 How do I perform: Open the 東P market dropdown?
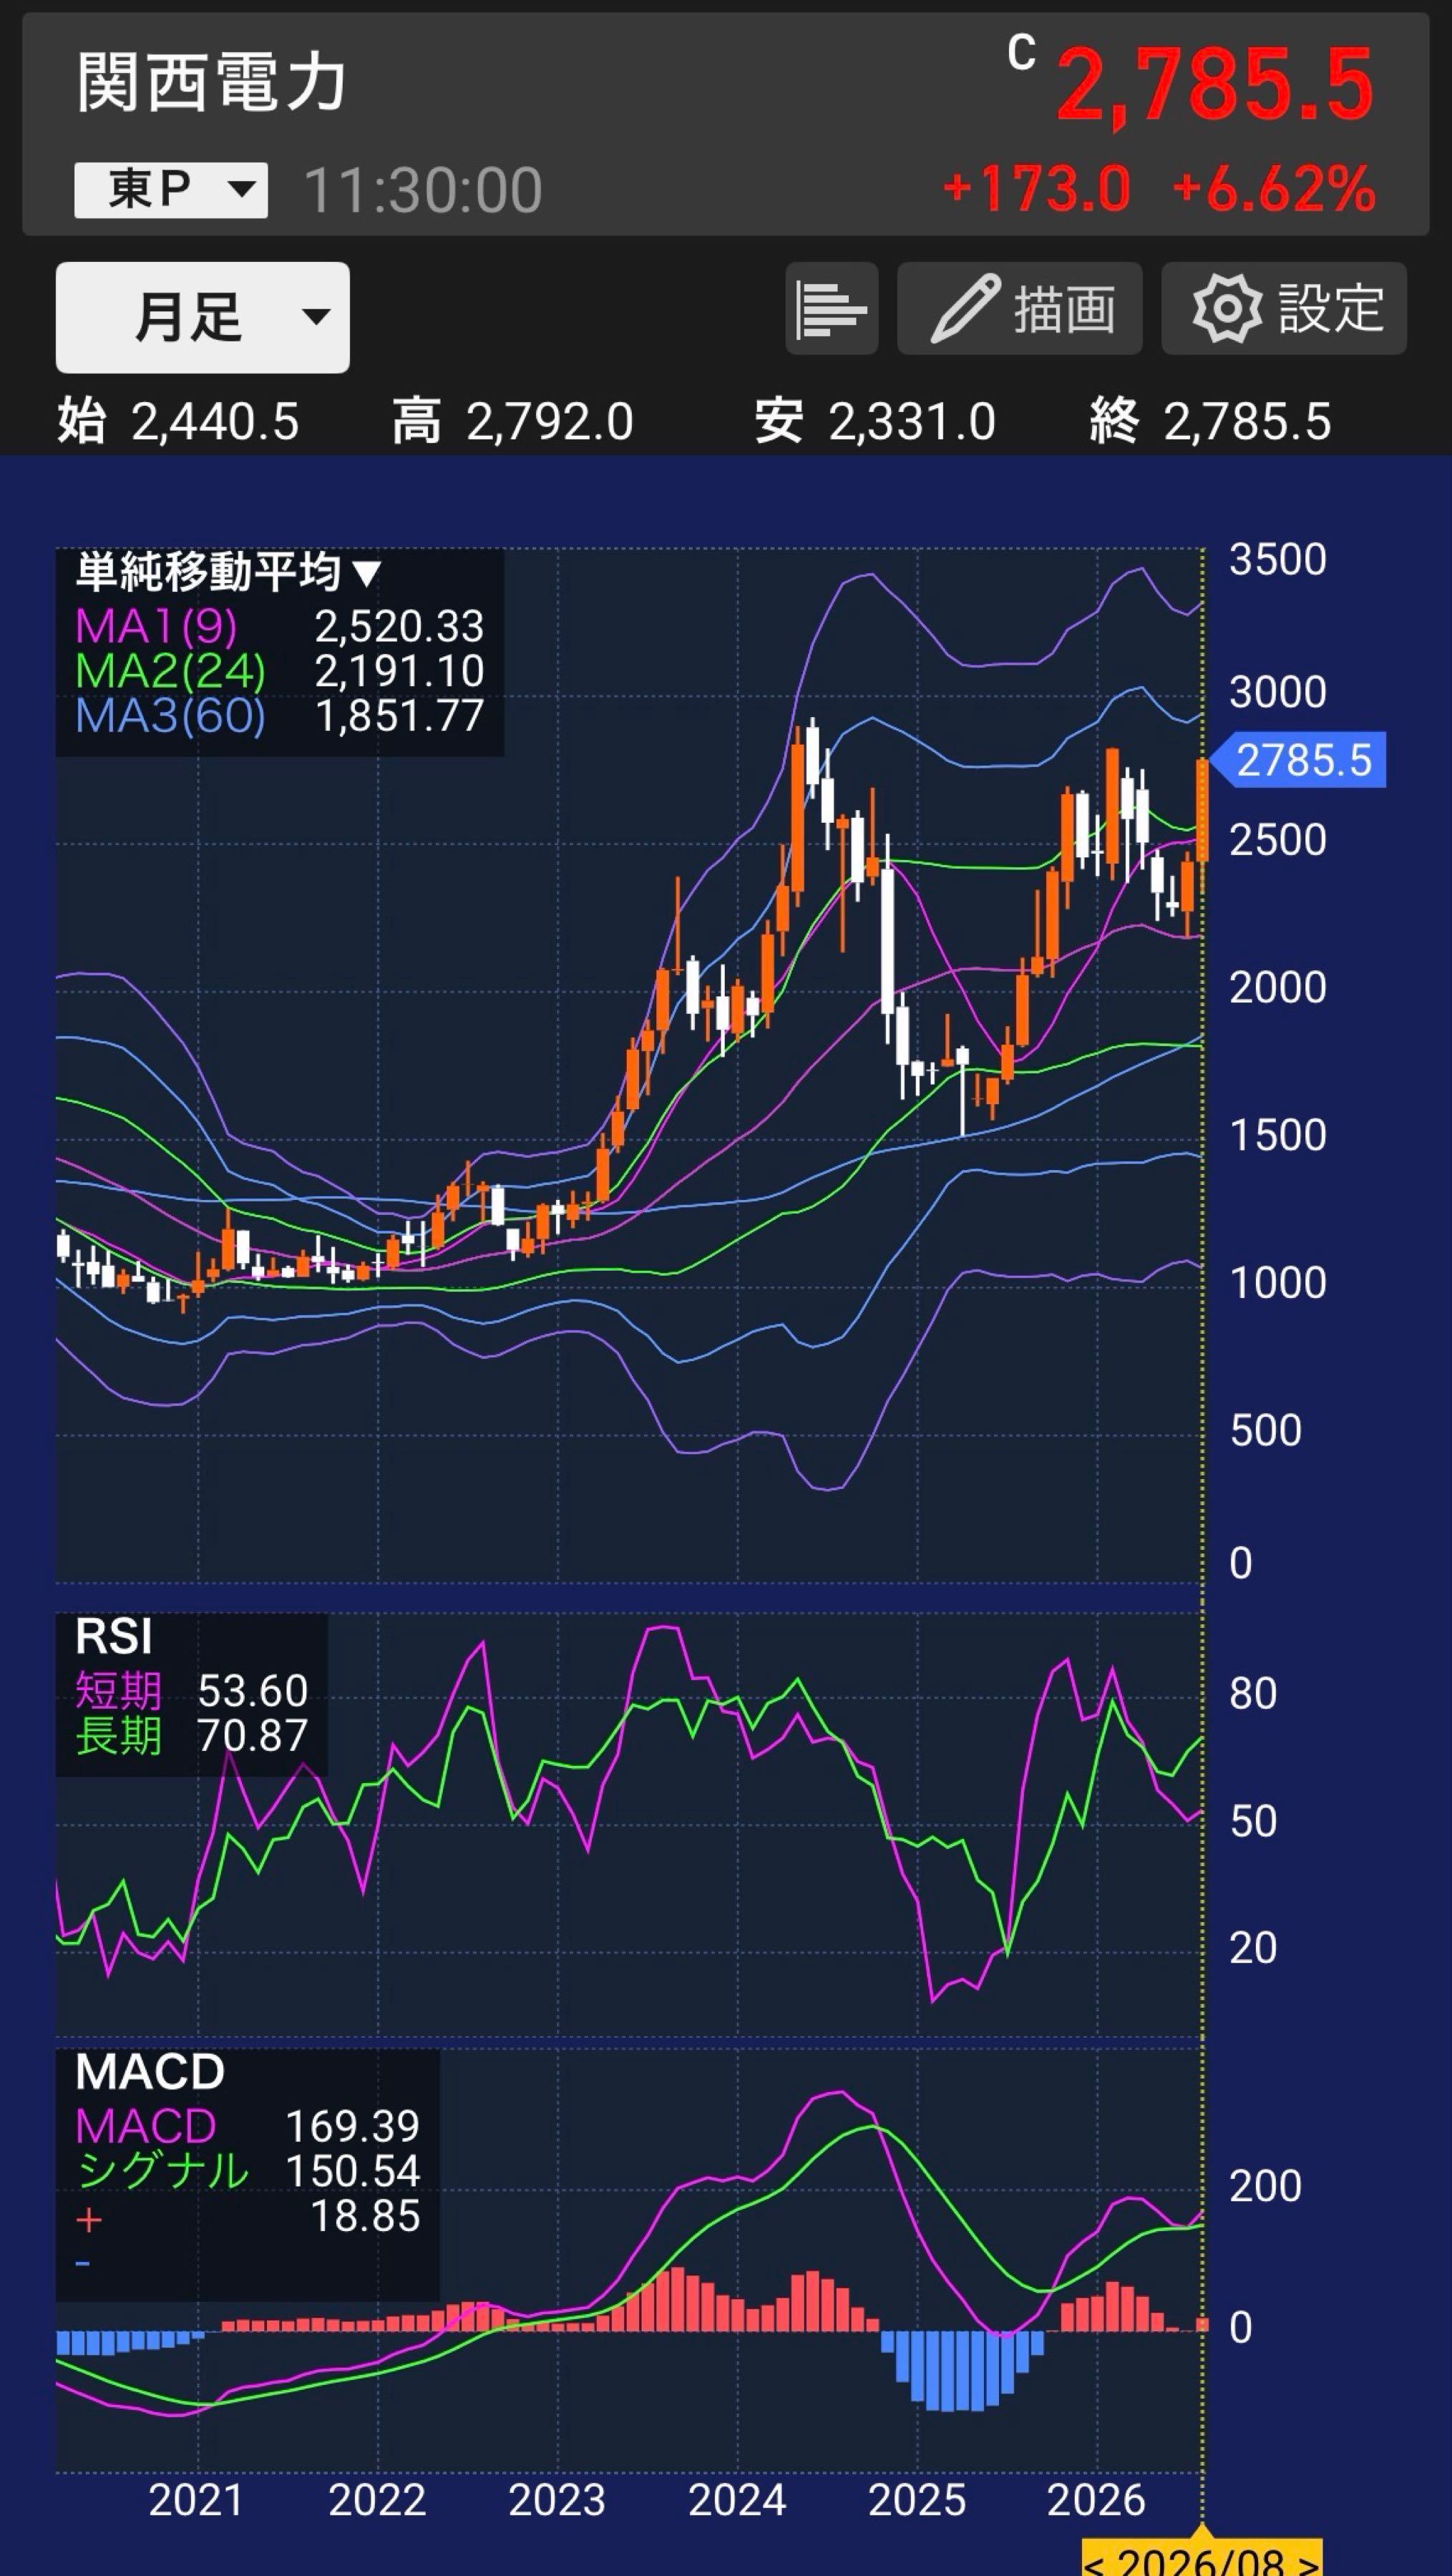tap(171, 190)
